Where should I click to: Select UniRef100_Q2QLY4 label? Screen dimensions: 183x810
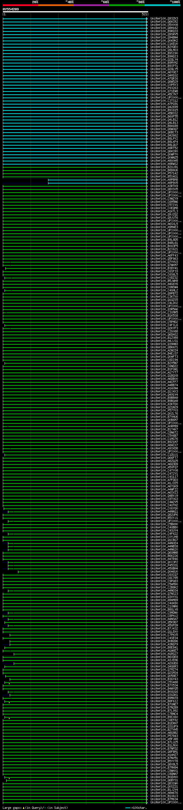164,60
